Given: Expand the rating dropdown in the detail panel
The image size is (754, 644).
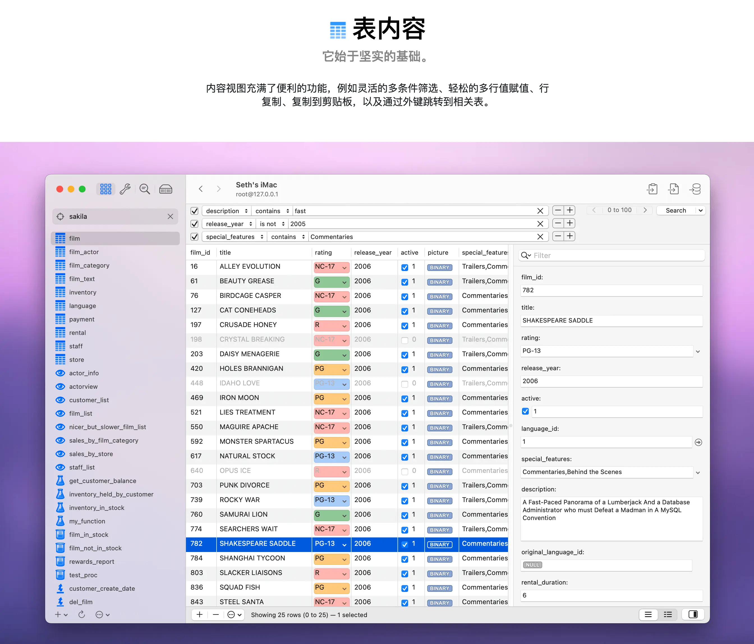Looking at the screenshot, I should pos(698,351).
